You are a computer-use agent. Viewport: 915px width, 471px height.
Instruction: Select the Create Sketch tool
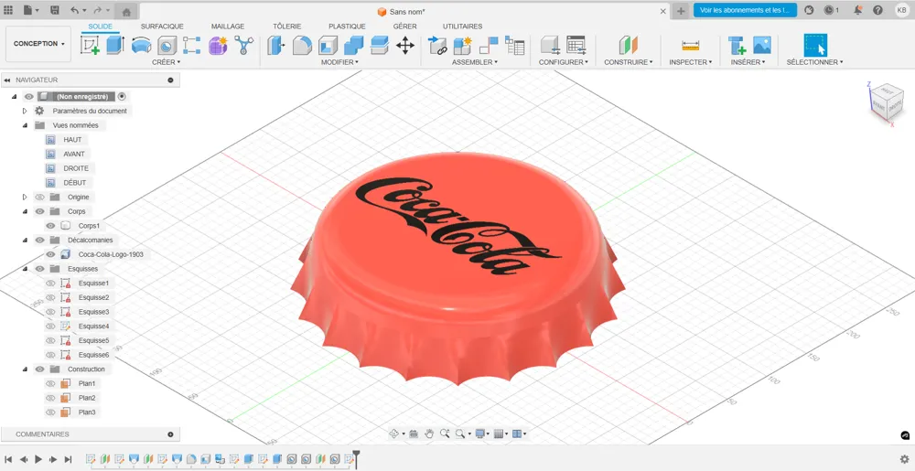(x=90, y=45)
